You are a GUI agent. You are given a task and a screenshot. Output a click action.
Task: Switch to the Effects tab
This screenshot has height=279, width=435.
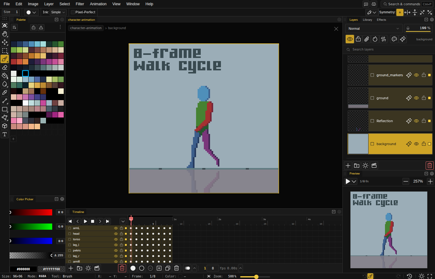click(x=381, y=20)
